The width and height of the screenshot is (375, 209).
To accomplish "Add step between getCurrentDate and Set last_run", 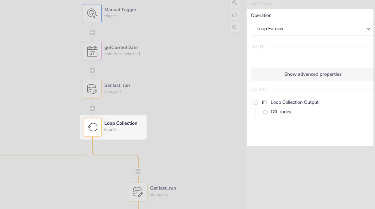I will coord(92,71).
